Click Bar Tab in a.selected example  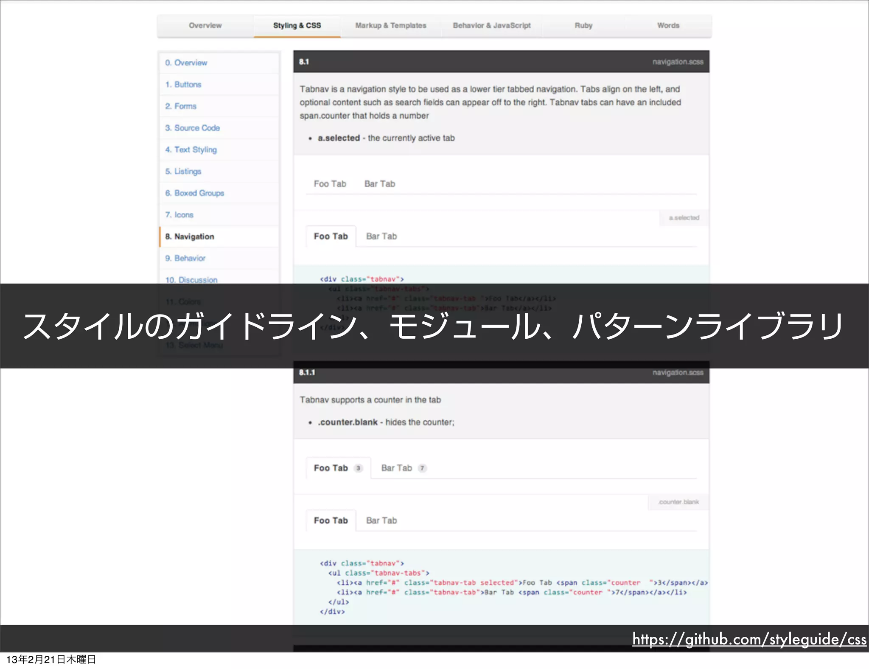click(x=381, y=236)
